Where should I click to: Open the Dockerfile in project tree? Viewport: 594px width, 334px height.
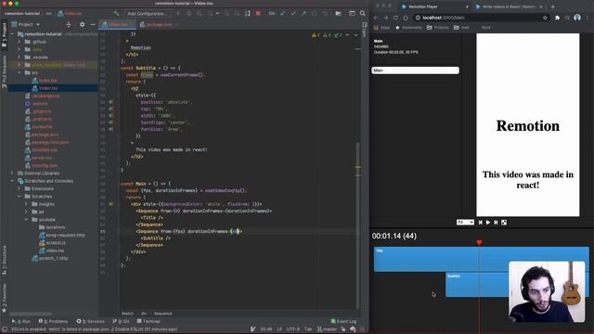(39, 127)
